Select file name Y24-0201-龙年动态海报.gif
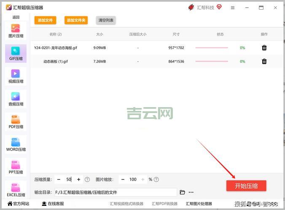 point(56,48)
